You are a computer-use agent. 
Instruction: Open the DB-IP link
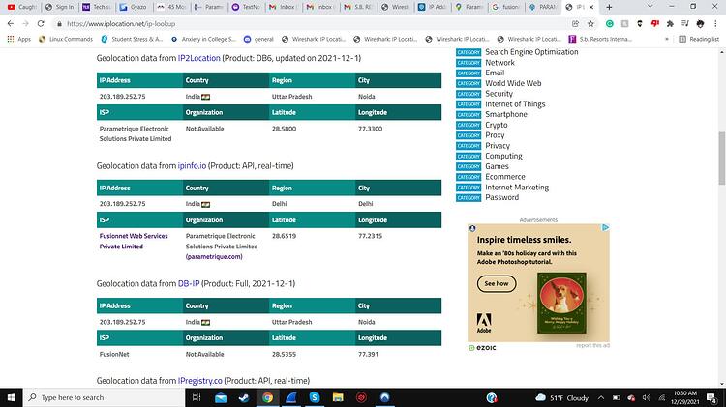point(189,283)
